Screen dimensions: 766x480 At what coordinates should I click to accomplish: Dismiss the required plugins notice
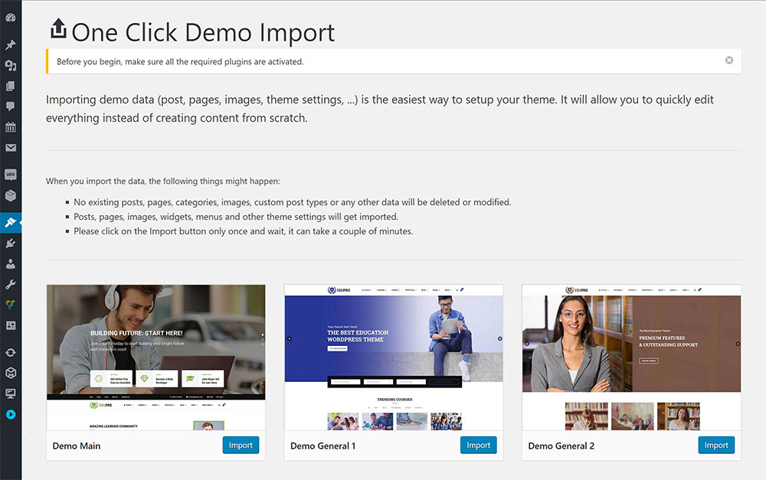click(x=728, y=60)
